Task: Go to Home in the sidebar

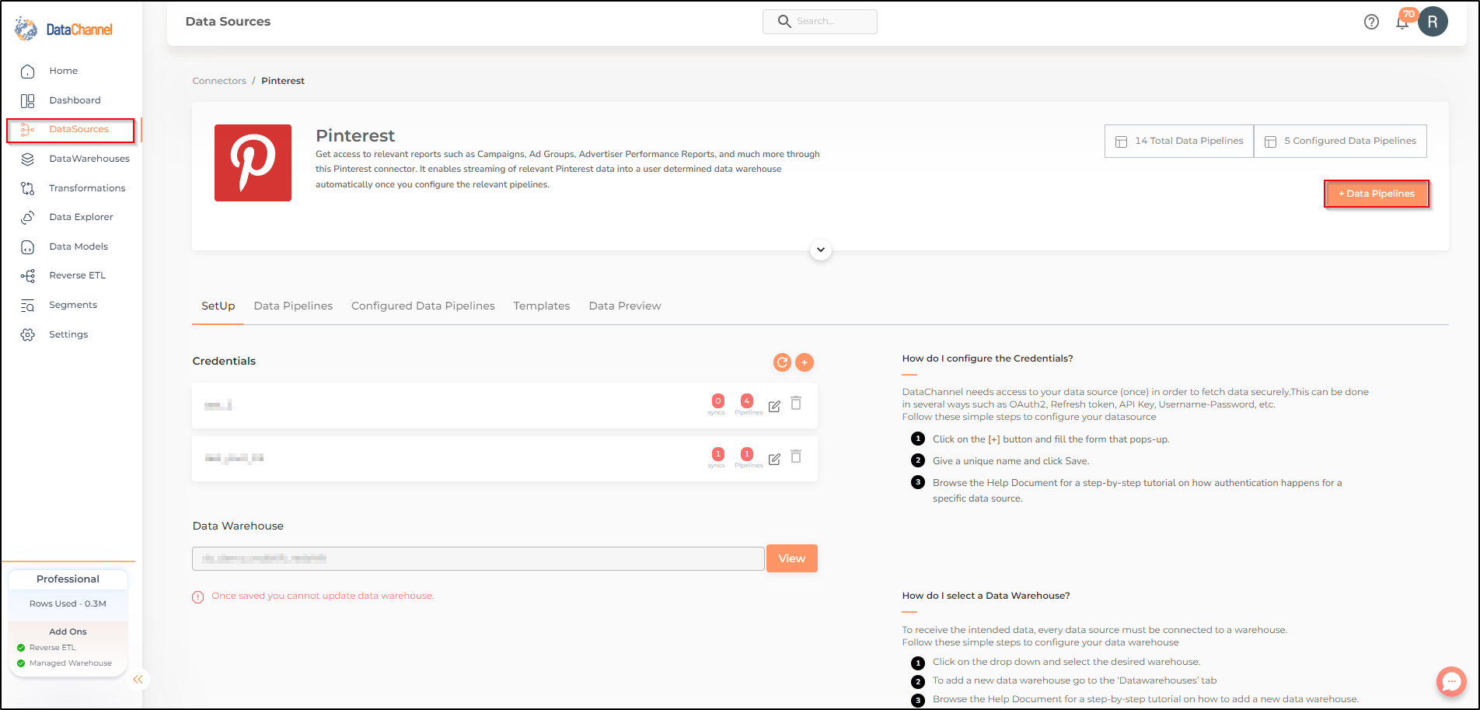Action: coord(63,71)
